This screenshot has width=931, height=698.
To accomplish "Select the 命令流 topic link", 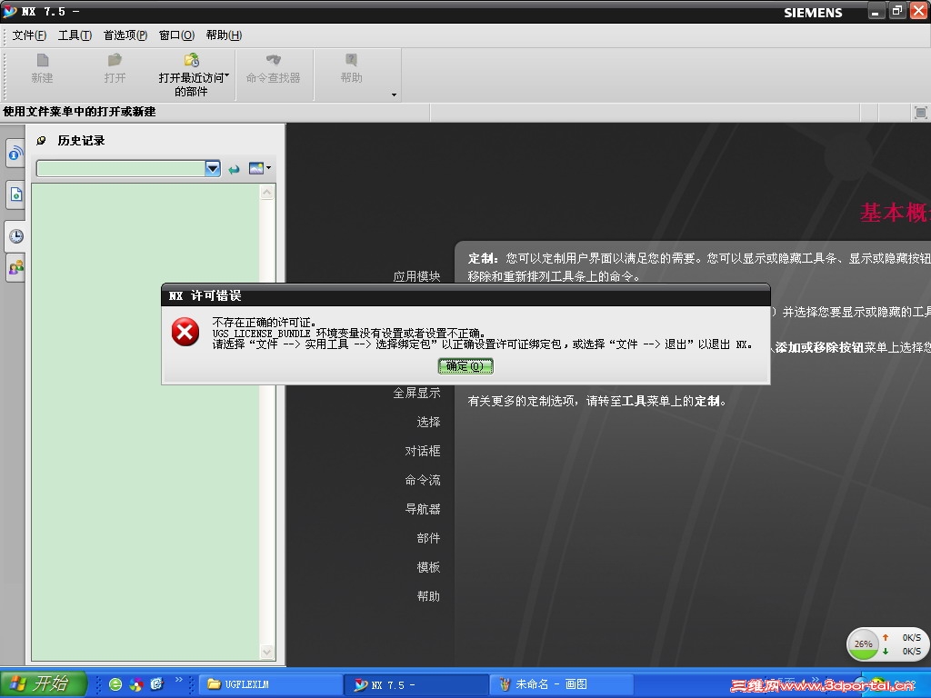I will click(x=422, y=480).
